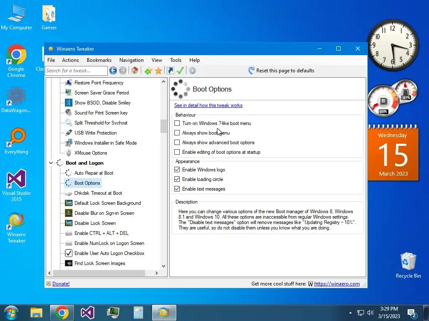
Task: Uncheck Enable Windows logo
Action: [177, 170]
